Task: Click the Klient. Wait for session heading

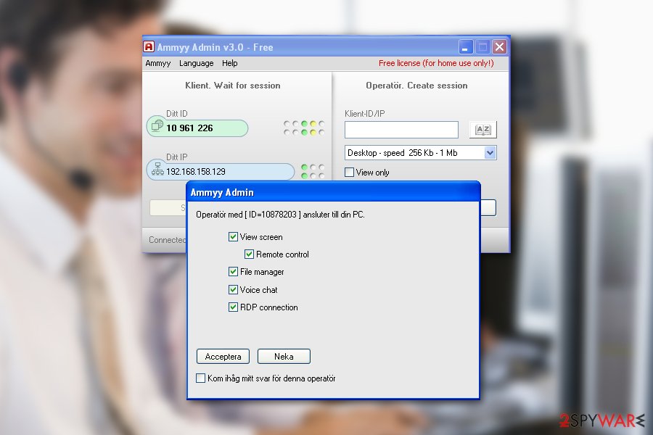Action: (x=233, y=86)
